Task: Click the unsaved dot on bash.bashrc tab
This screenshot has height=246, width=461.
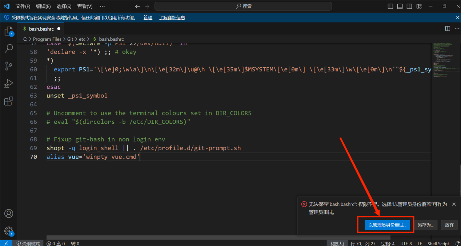Action: point(59,28)
